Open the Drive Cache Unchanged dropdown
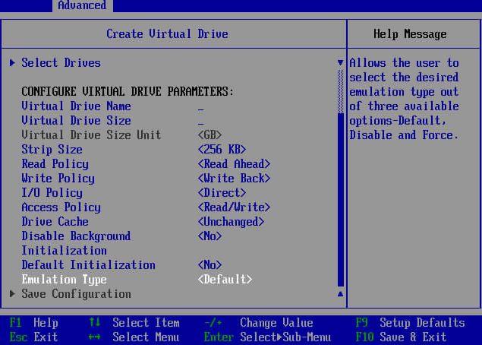This screenshot has width=482, height=345. click(231, 222)
